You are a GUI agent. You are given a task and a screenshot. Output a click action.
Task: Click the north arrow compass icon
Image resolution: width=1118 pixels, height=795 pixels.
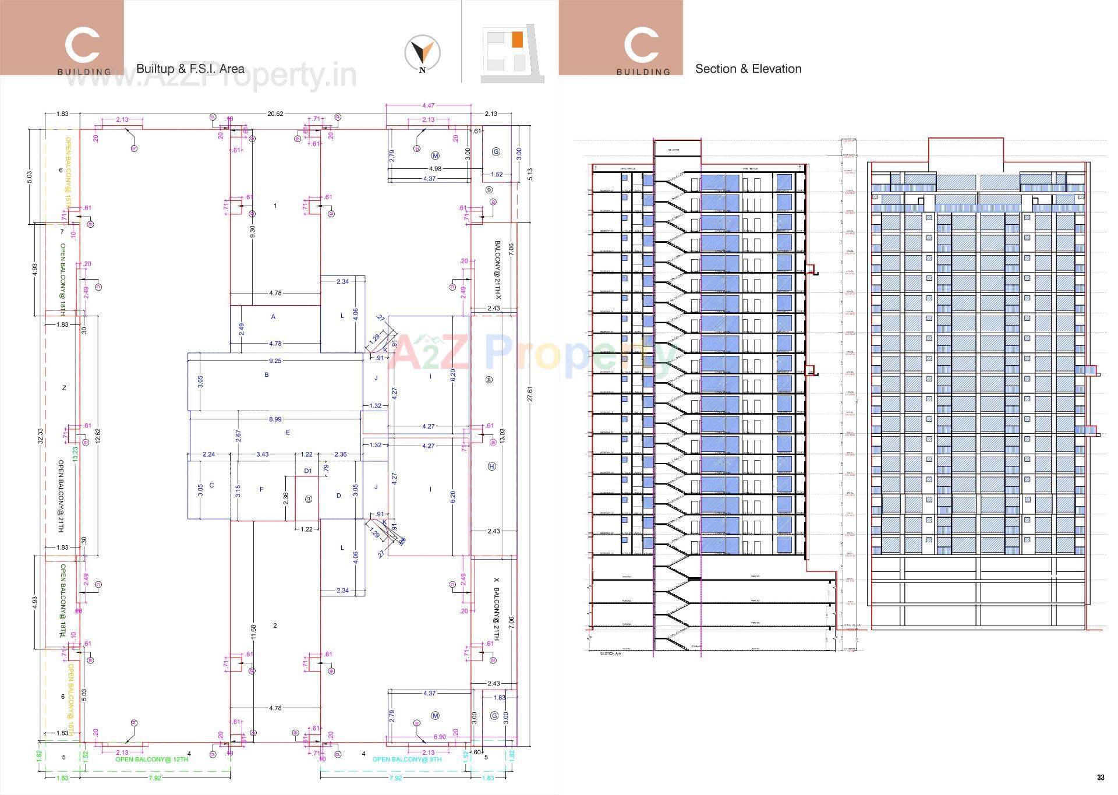pos(423,52)
